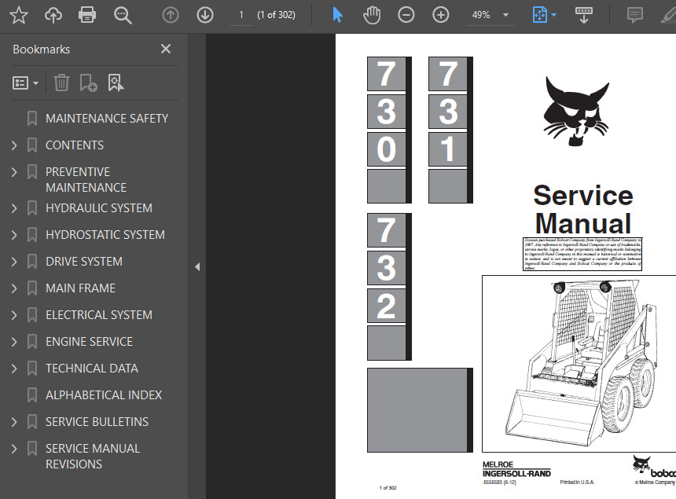Expand HYDROSTATIC SYSTEM bookmark
The width and height of the screenshot is (676, 499).
(14, 235)
